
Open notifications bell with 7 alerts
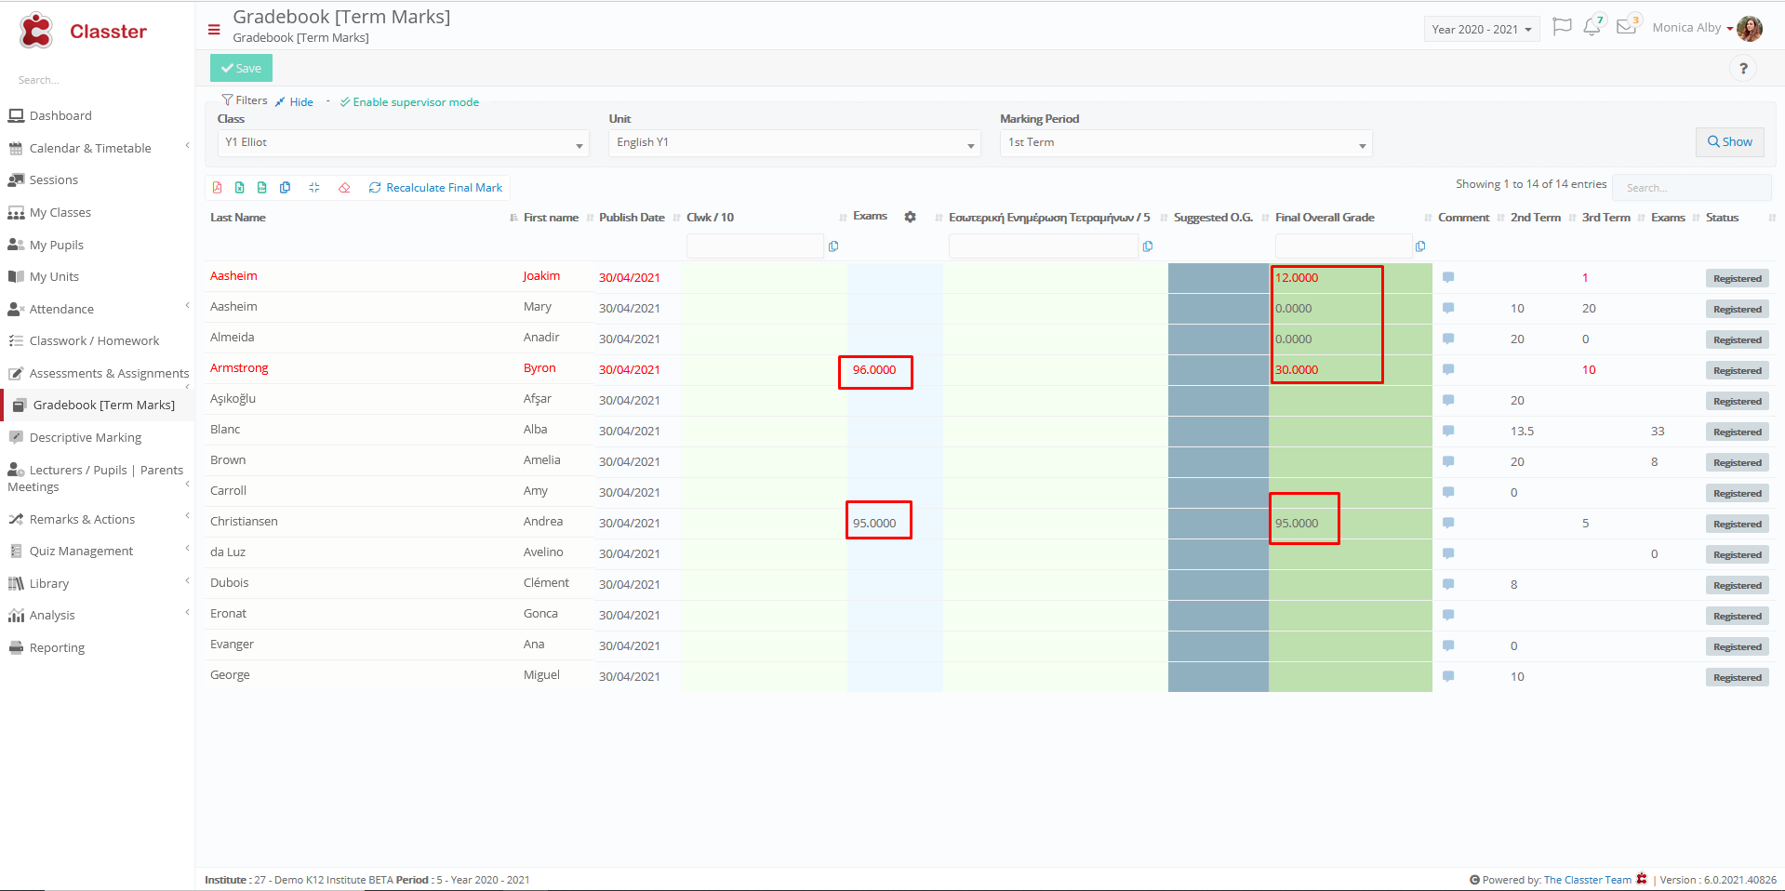(x=1592, y=26)
